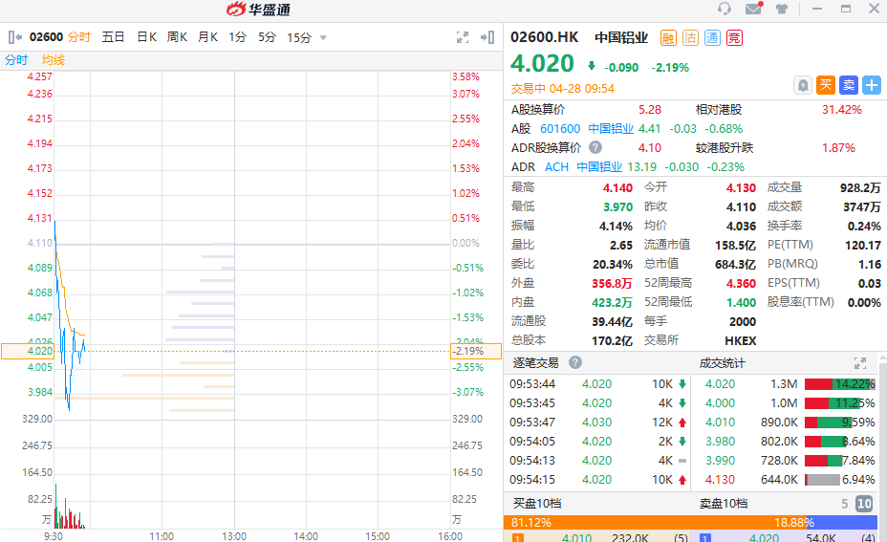This screenshot has width=887, height=542.
Task: Switch to the 日K chart tab
Action: (x=146, y=37)
